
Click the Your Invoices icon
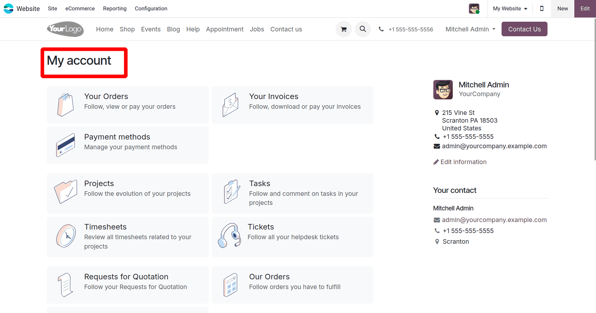coord(230,104)
